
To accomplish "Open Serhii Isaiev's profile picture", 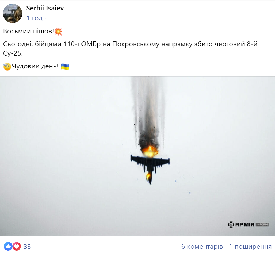I will (x=13, y=13).
